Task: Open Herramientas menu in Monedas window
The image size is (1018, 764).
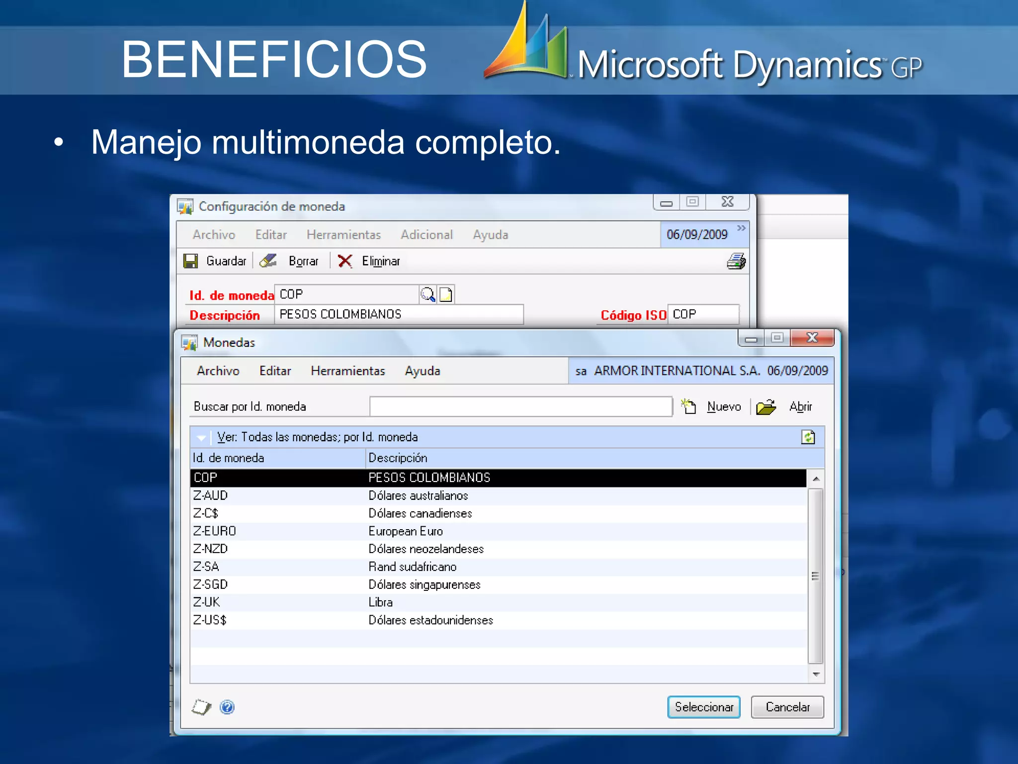Action: pos(348,371)
